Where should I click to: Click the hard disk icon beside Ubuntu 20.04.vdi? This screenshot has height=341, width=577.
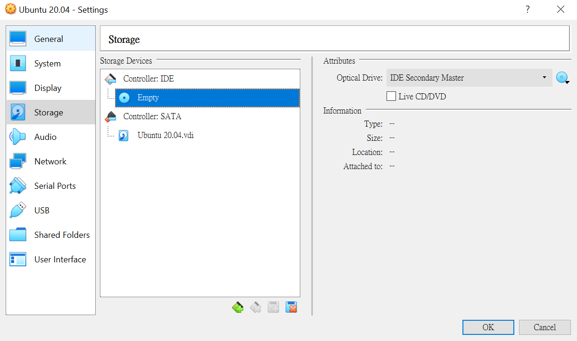124,136
